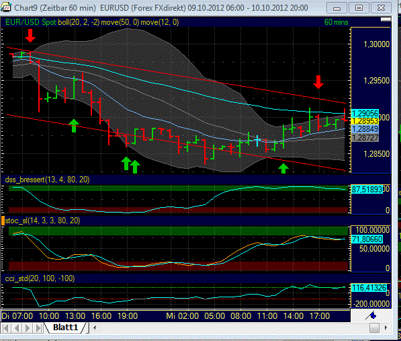Click the boll(20, 2, -2) indicator label

click(79, 22)
